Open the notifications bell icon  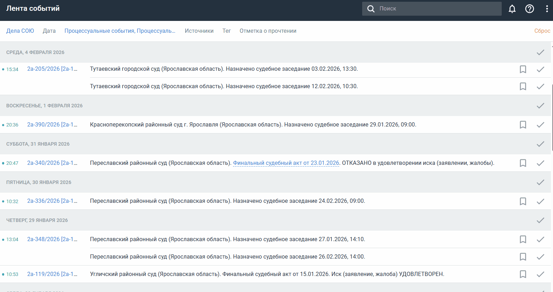(512, 9)
